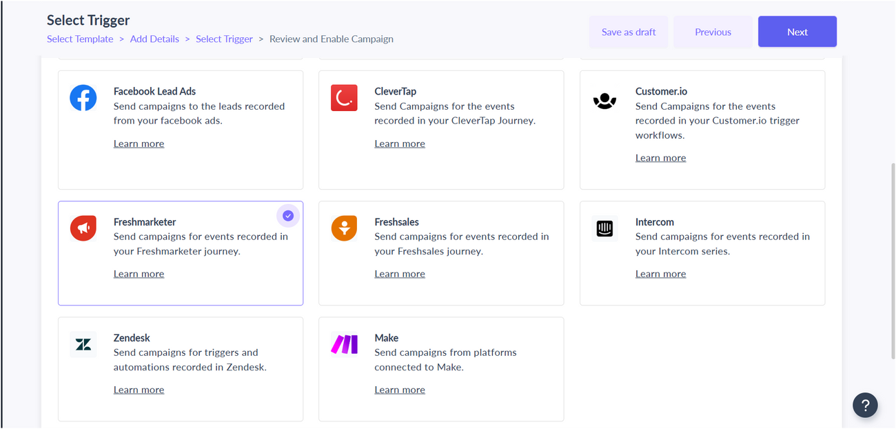The height and width of the screenshot is (429, 896).
Task: Click the Intercom series description text
Action: [722, 244]
